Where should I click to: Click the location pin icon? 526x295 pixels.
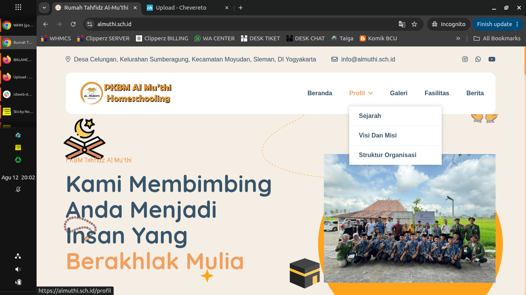tap(68, 59)
